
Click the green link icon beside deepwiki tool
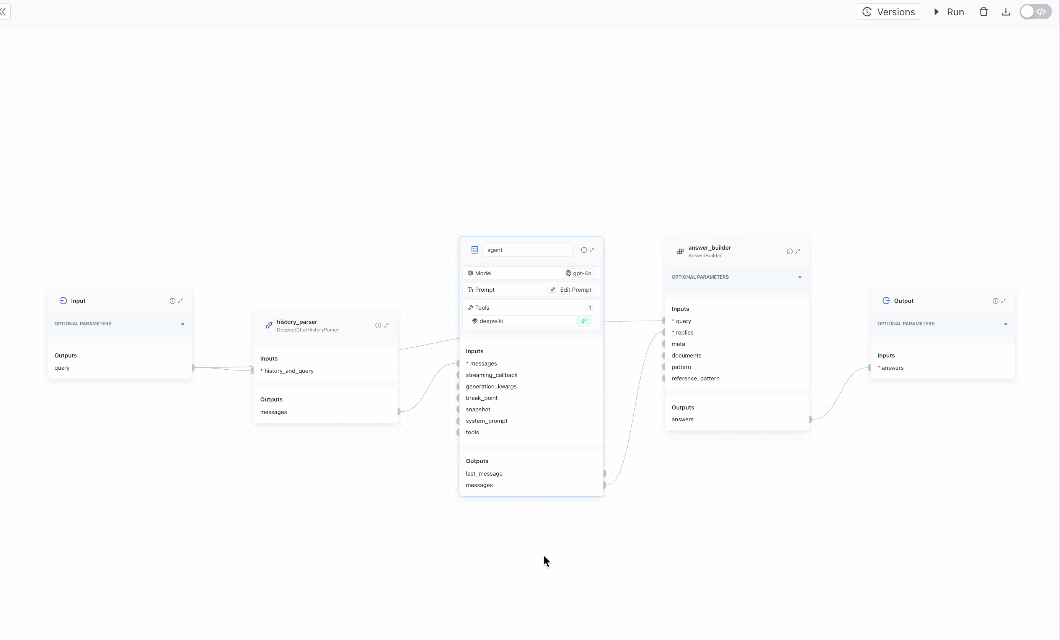click(x=584, y=321)
